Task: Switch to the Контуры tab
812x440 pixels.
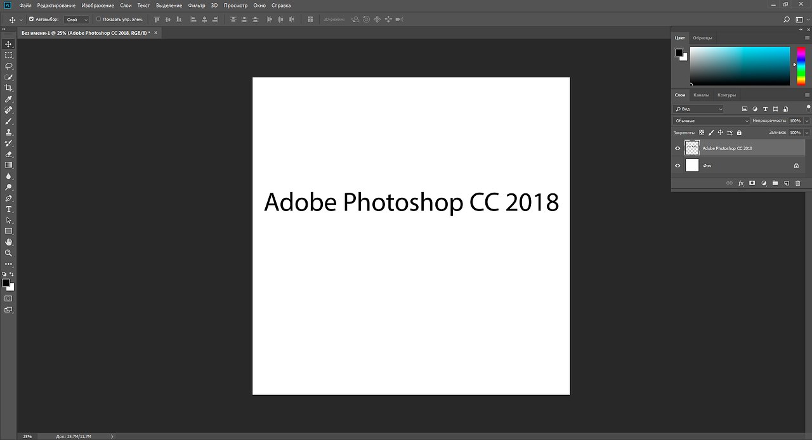Action: point(727,95)
